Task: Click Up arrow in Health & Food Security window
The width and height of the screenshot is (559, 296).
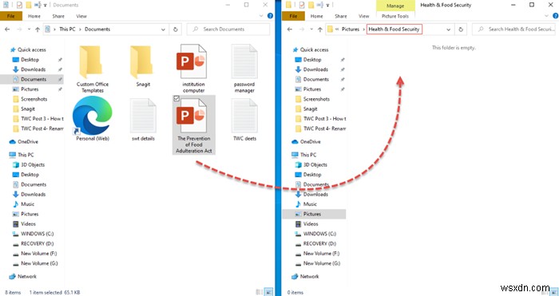Action: (x=319, y=30)
